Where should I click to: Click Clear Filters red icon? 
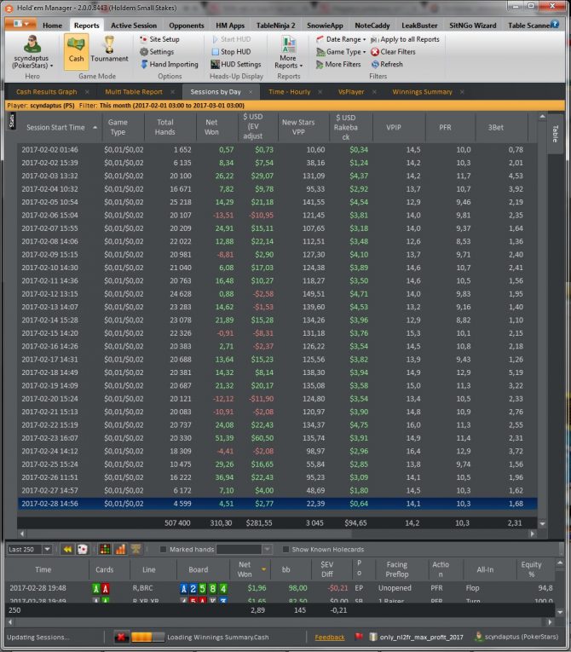coord(375,52)
